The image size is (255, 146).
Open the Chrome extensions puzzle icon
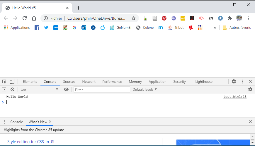[230, 18]
